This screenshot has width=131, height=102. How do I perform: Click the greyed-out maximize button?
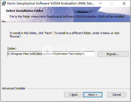(x=112, y=3)
